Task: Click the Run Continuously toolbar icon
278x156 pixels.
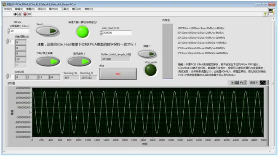Action: point(20,14)
